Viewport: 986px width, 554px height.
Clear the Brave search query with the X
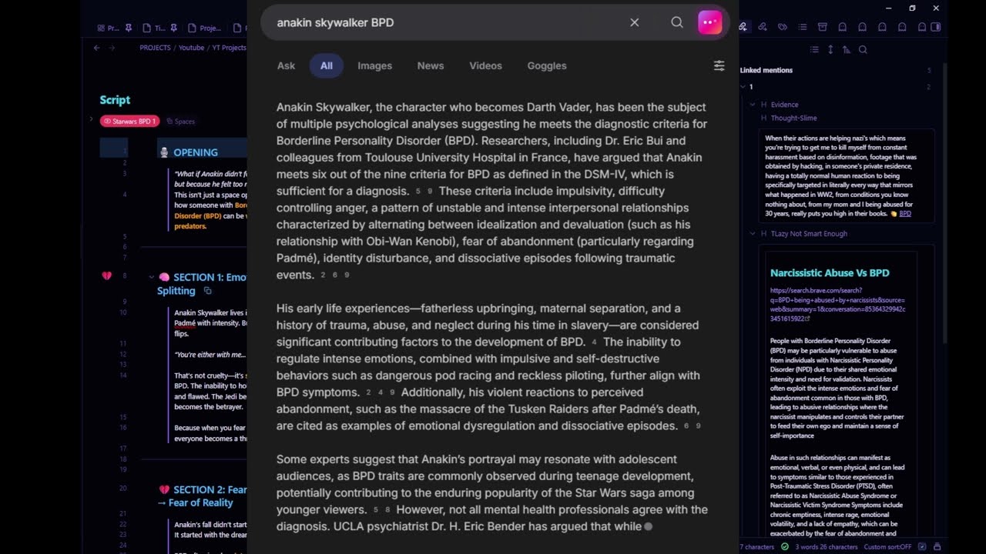[635, 22]
